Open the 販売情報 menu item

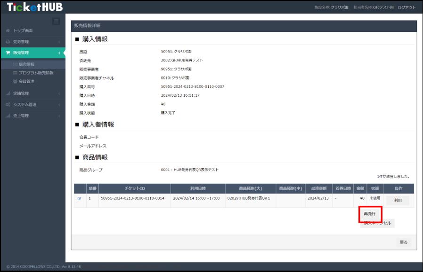[26, 64]
